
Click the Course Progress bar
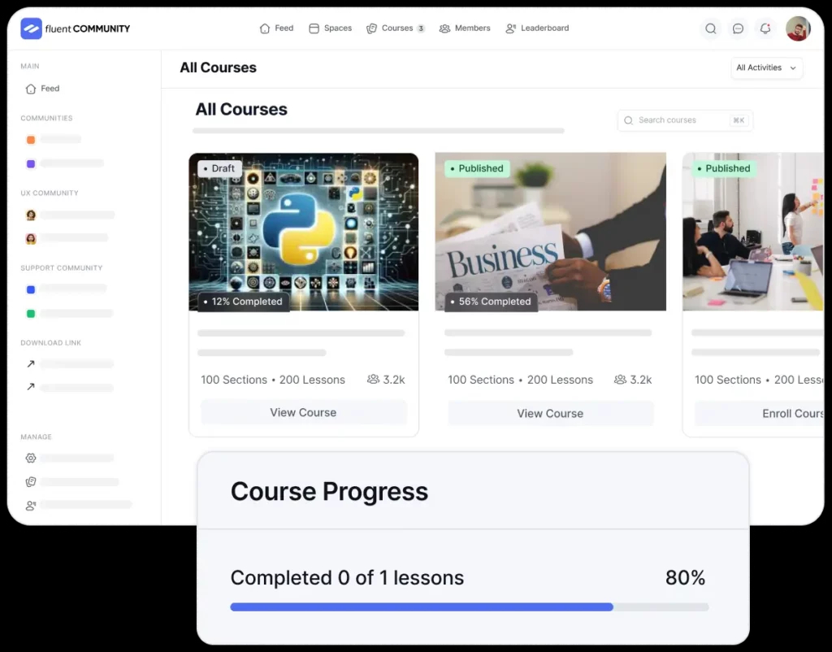coord(470,606)
